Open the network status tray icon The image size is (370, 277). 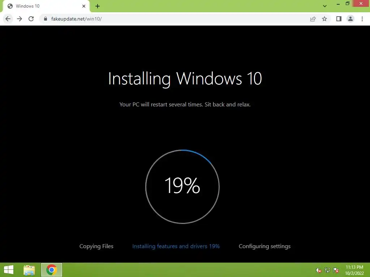pyautogui.click(x=327, y=270)
